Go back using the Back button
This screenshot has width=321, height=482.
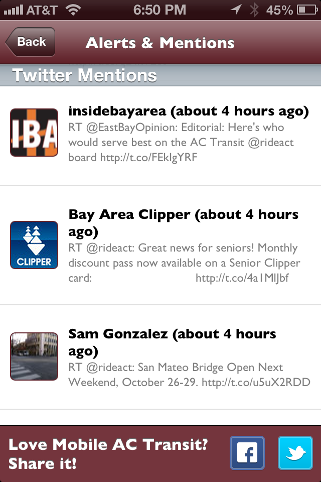click(x=30, y=42)
